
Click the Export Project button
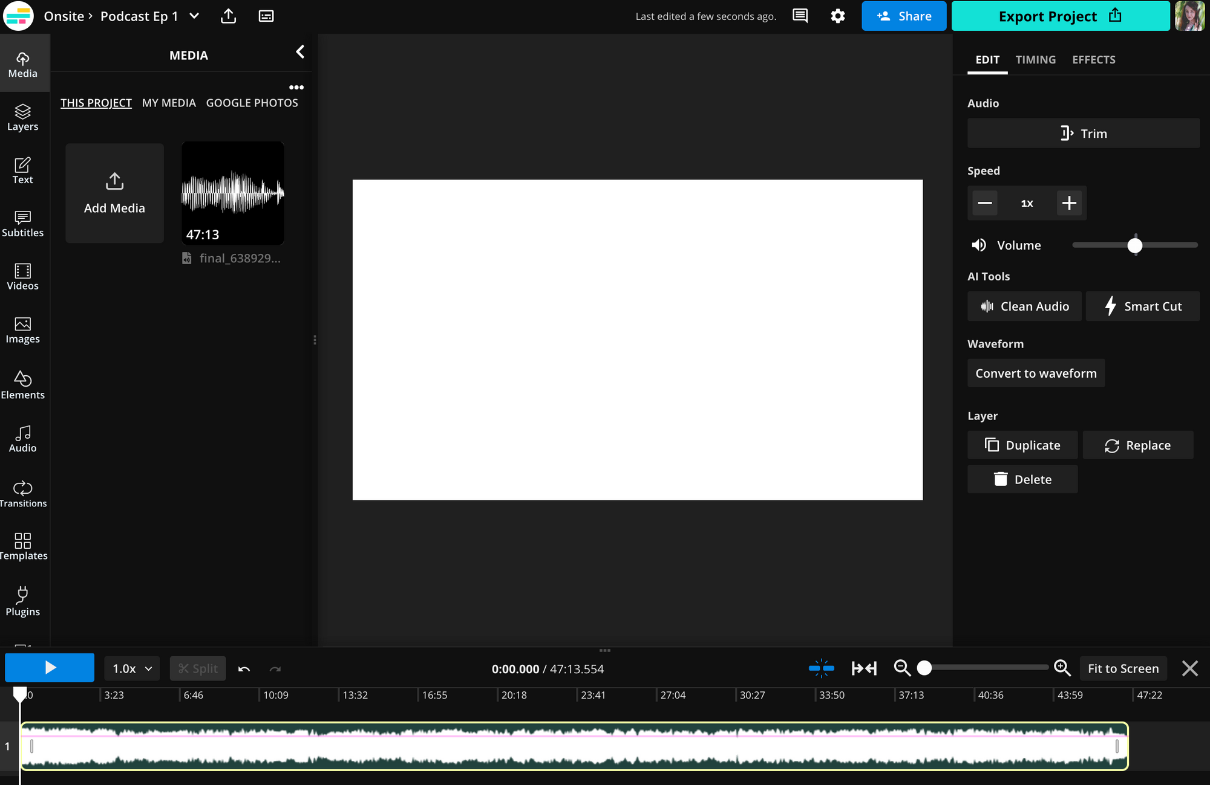tap(1060, 16)
